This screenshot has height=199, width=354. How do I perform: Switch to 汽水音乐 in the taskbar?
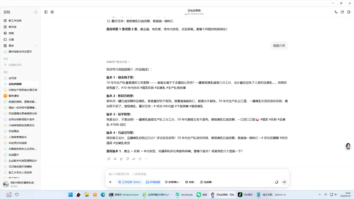click(246, 195)
